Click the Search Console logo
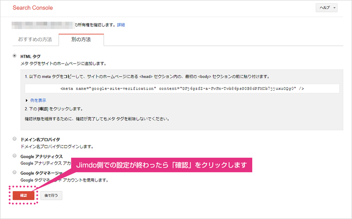The height and width of the screenshot is (219, 352). tap(33, 8)
